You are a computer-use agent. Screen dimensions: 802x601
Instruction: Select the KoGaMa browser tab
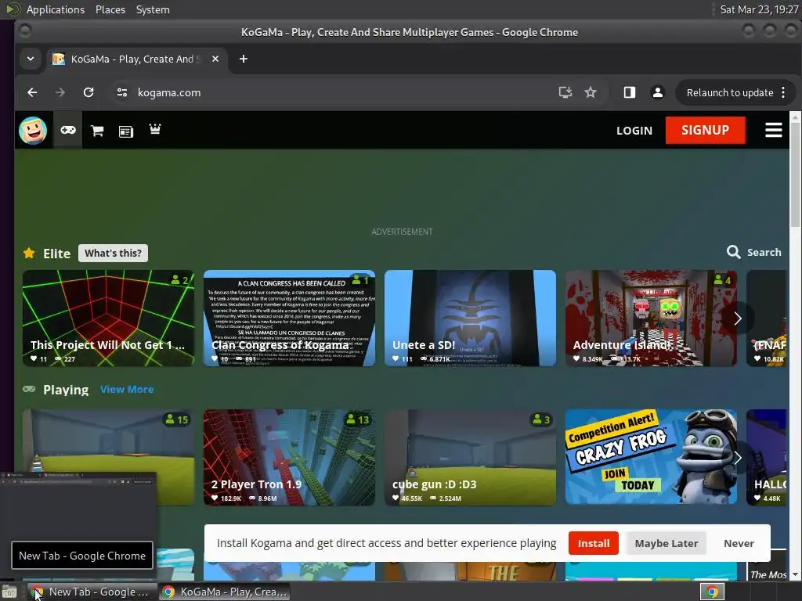(x=135, y=59)
